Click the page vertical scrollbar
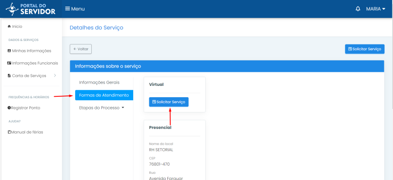 coord(392,64)
